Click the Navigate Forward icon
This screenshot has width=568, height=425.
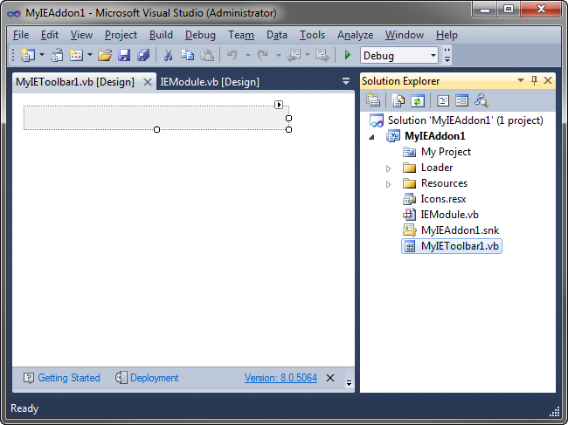tap(322, 55)
